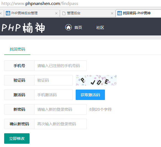This screenshot has width=161, height=147.
Task: Close the 管理后台 tab
Action: (x=112, y=13)
